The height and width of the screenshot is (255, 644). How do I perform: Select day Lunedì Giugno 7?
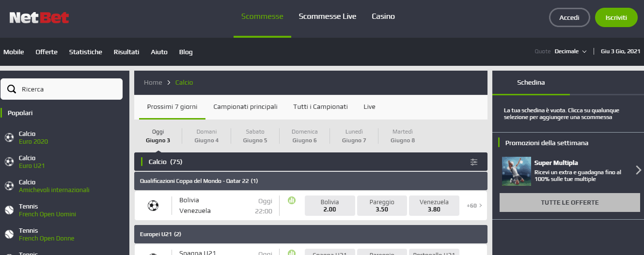click(354, 136)
